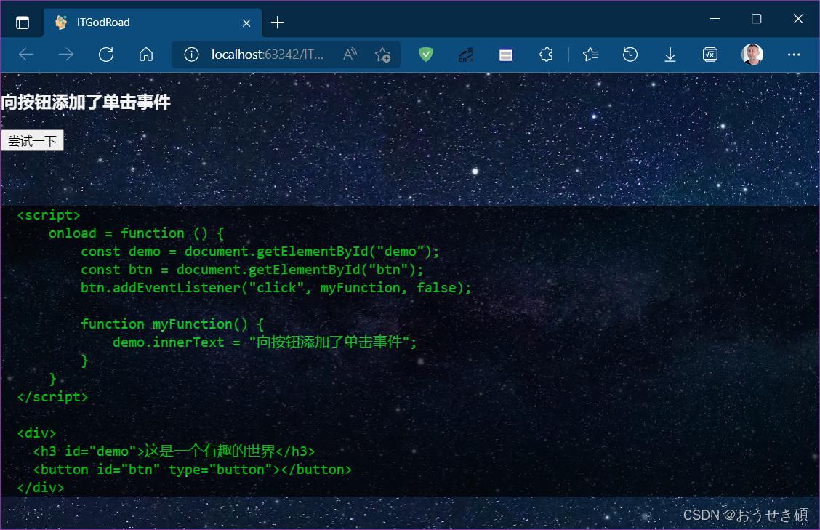The width and height of the screenshot is (820, 530).
Task: Go forward to next page
Action: 66,55
